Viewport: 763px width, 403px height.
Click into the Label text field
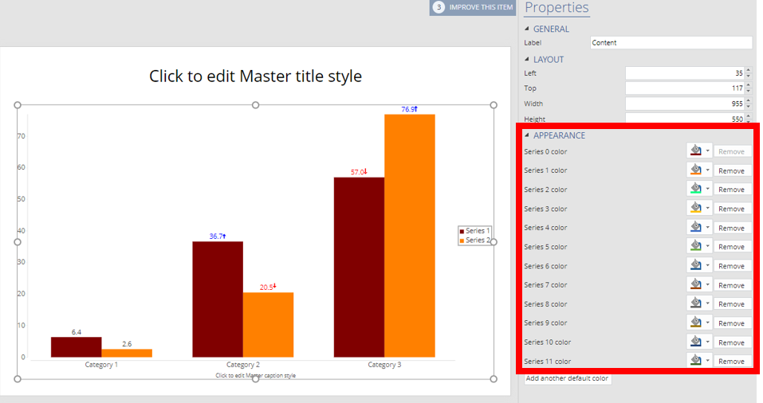click(671, 43)
